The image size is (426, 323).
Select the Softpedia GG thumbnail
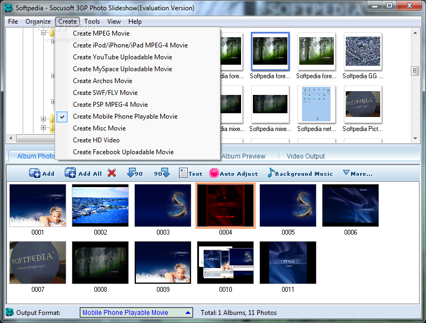(363, 51)
